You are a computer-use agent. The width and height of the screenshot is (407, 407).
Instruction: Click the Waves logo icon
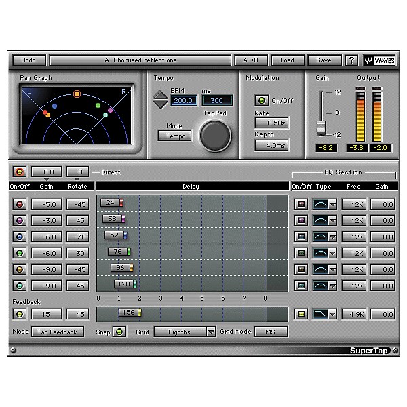[379, 60]
